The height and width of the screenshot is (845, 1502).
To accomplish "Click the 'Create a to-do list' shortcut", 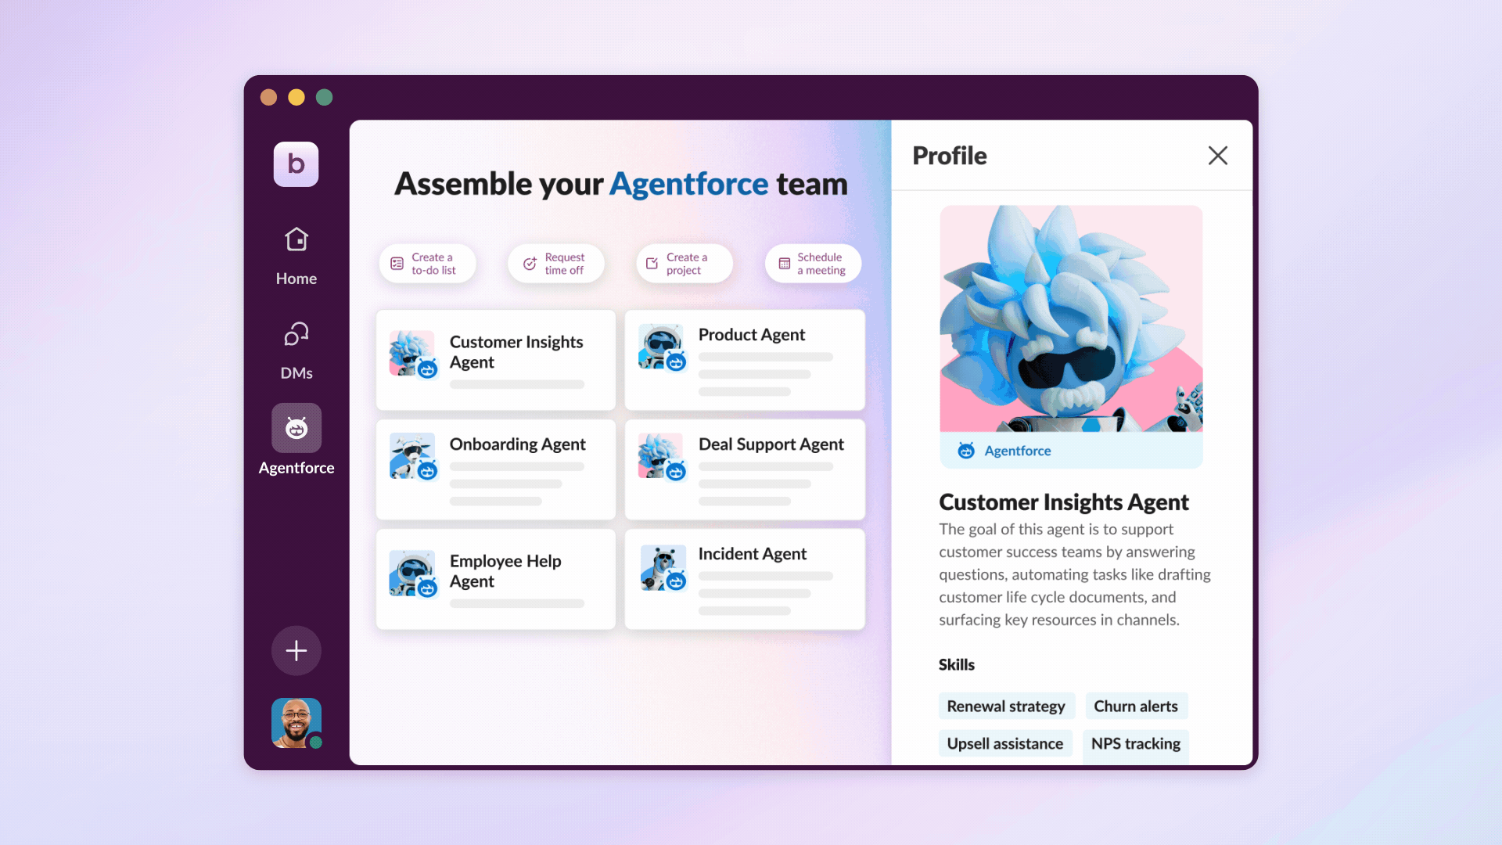I will (x=426, y=263).
